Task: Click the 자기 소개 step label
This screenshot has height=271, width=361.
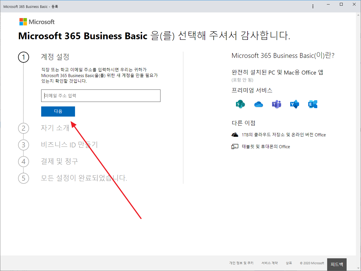Action: [x=55, y=128]
